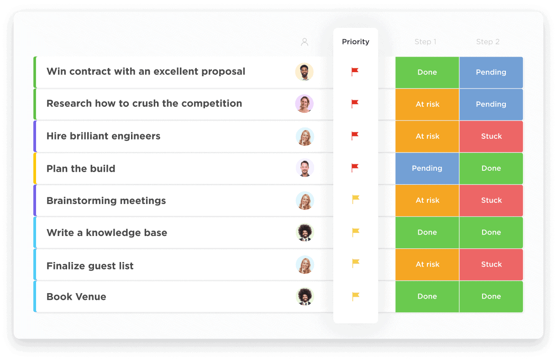Click Step 1 At risk cell for Finalize guest list
The height and width of the screenshot is (362, 557).
[427, 264]
